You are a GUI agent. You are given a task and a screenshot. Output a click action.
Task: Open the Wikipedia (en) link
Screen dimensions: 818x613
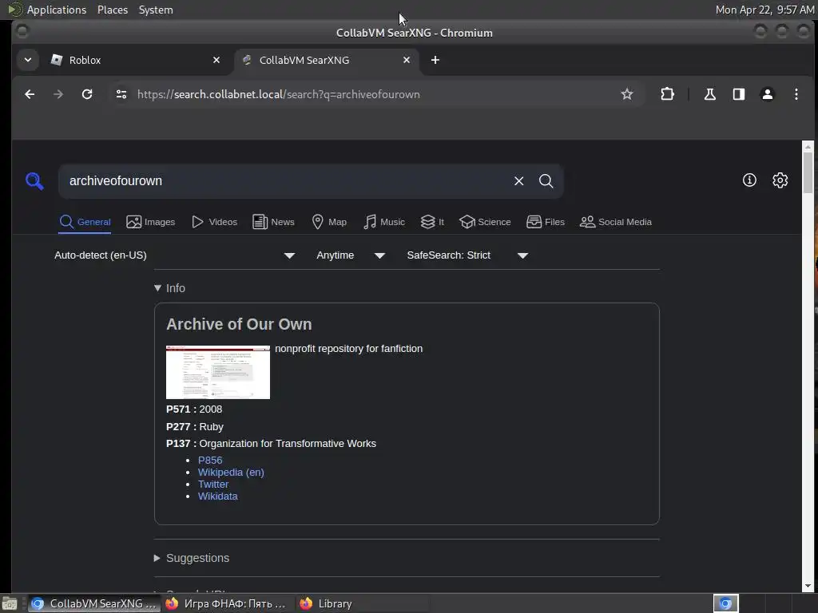(x=231, y=473)
